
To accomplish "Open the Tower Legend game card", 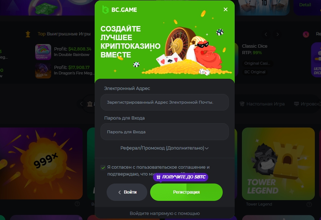I will point(278,164).
